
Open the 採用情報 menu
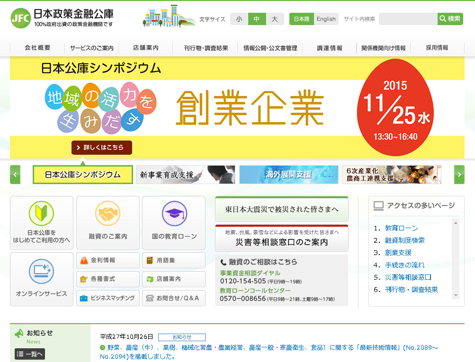[437, 48]
